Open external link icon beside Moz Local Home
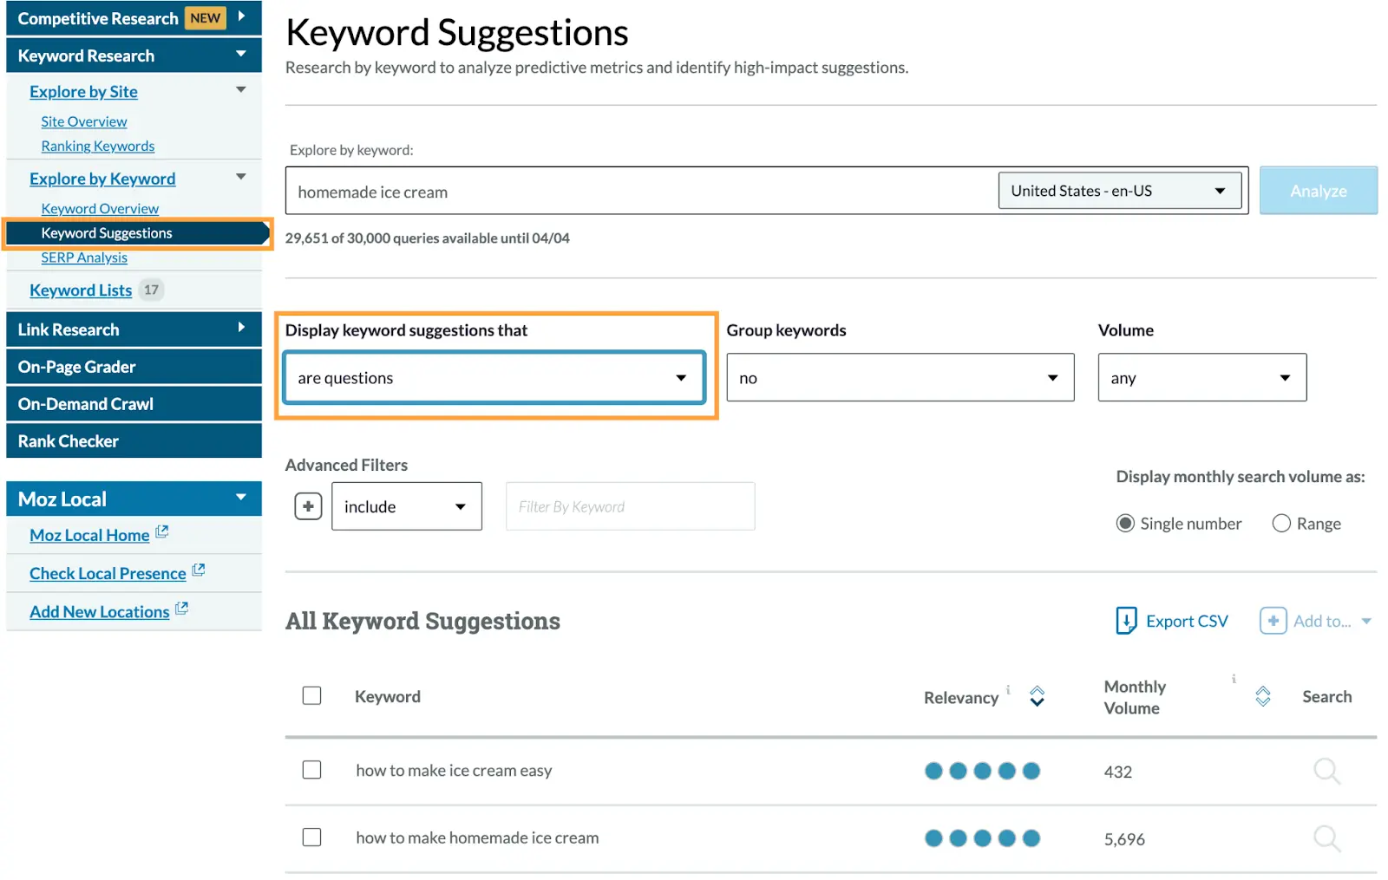 click(x=162, y=532)
